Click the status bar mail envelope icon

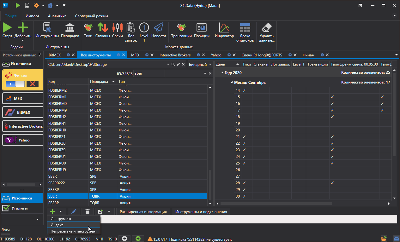tap(396, 239)
